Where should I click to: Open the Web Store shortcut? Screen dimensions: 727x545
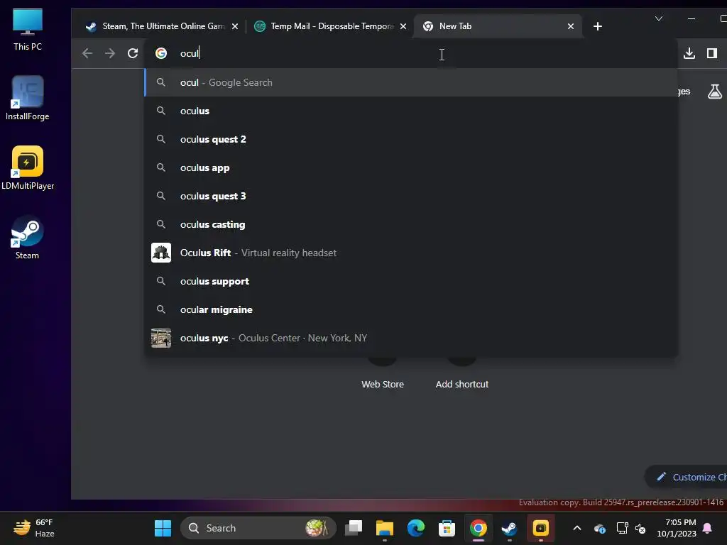[383, 375]
